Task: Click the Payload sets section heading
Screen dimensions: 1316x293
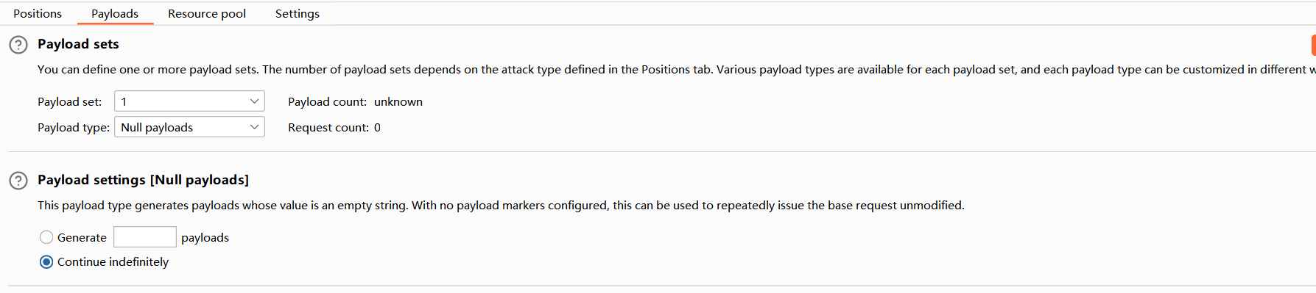Action: [78, 44]
